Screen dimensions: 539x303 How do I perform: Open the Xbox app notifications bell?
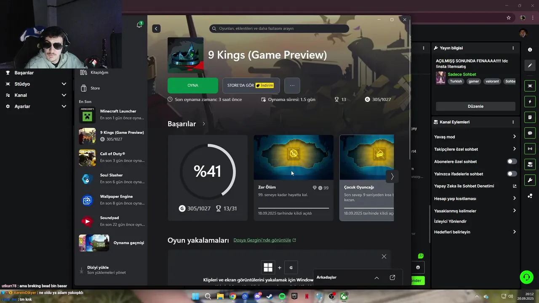coord(139,25)
